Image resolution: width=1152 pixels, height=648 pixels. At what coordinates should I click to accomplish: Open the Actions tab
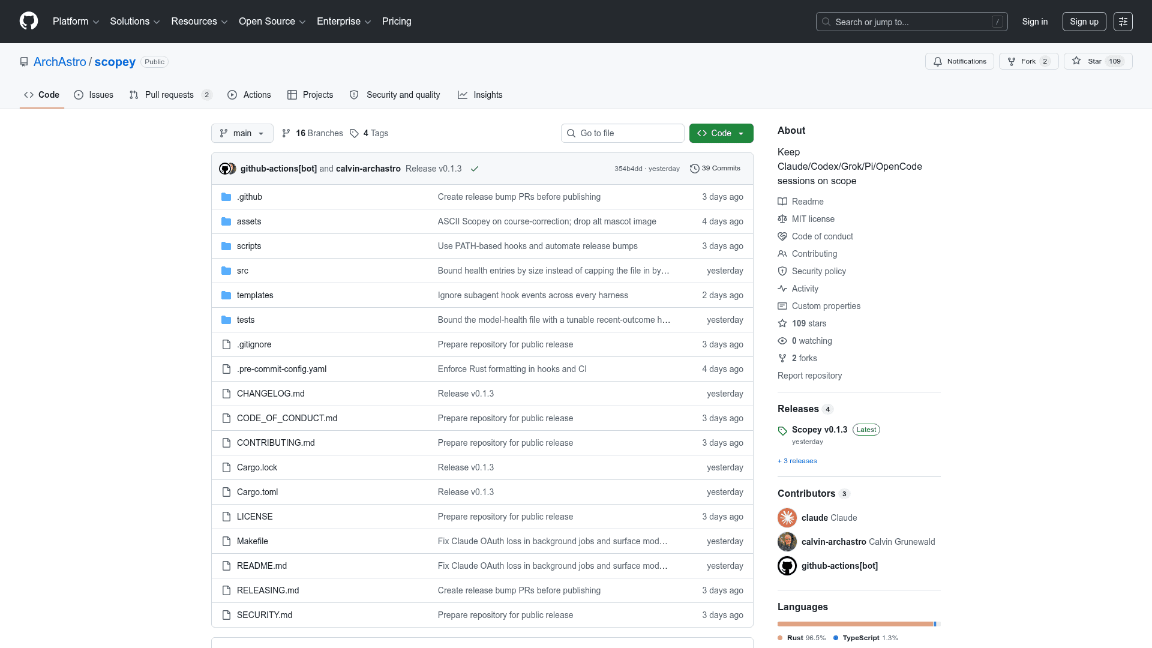(x=250, y=95)
